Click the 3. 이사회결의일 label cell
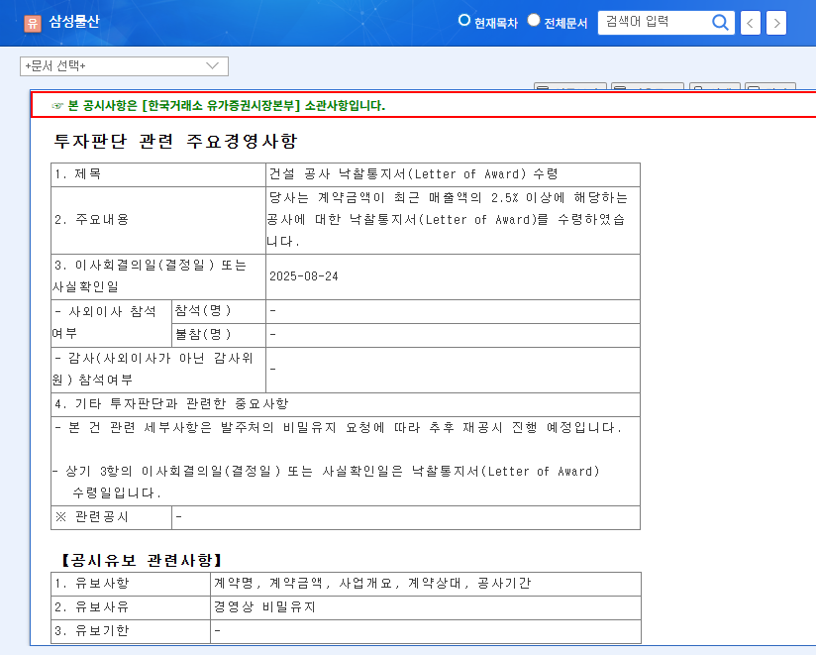816x655 pixels. point(158,276)
